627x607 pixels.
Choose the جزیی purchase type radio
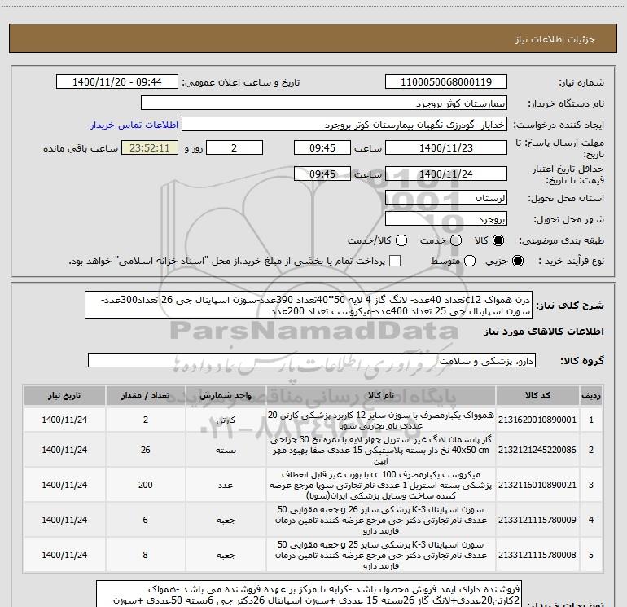pos(517,261)
